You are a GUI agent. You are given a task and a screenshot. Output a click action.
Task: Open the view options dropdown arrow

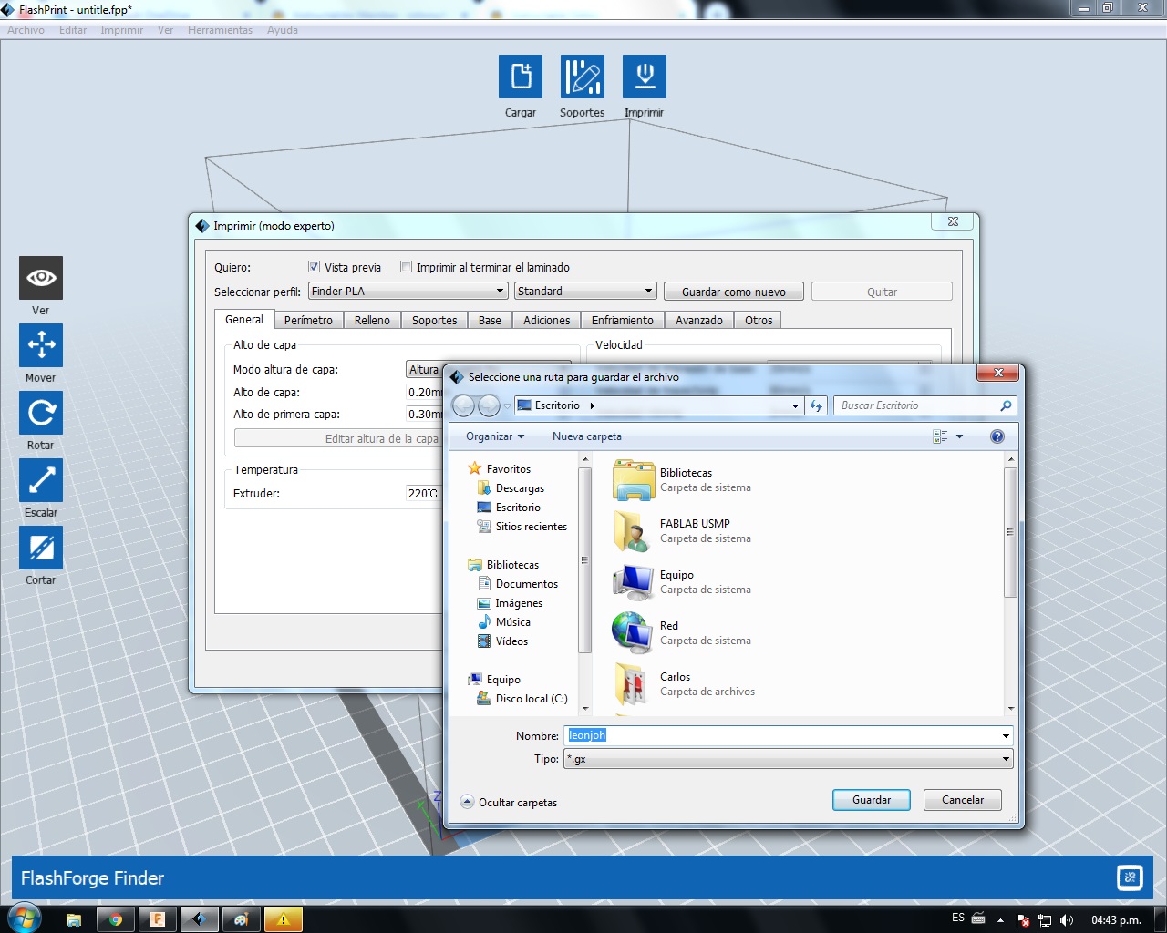tap(959, 436)
